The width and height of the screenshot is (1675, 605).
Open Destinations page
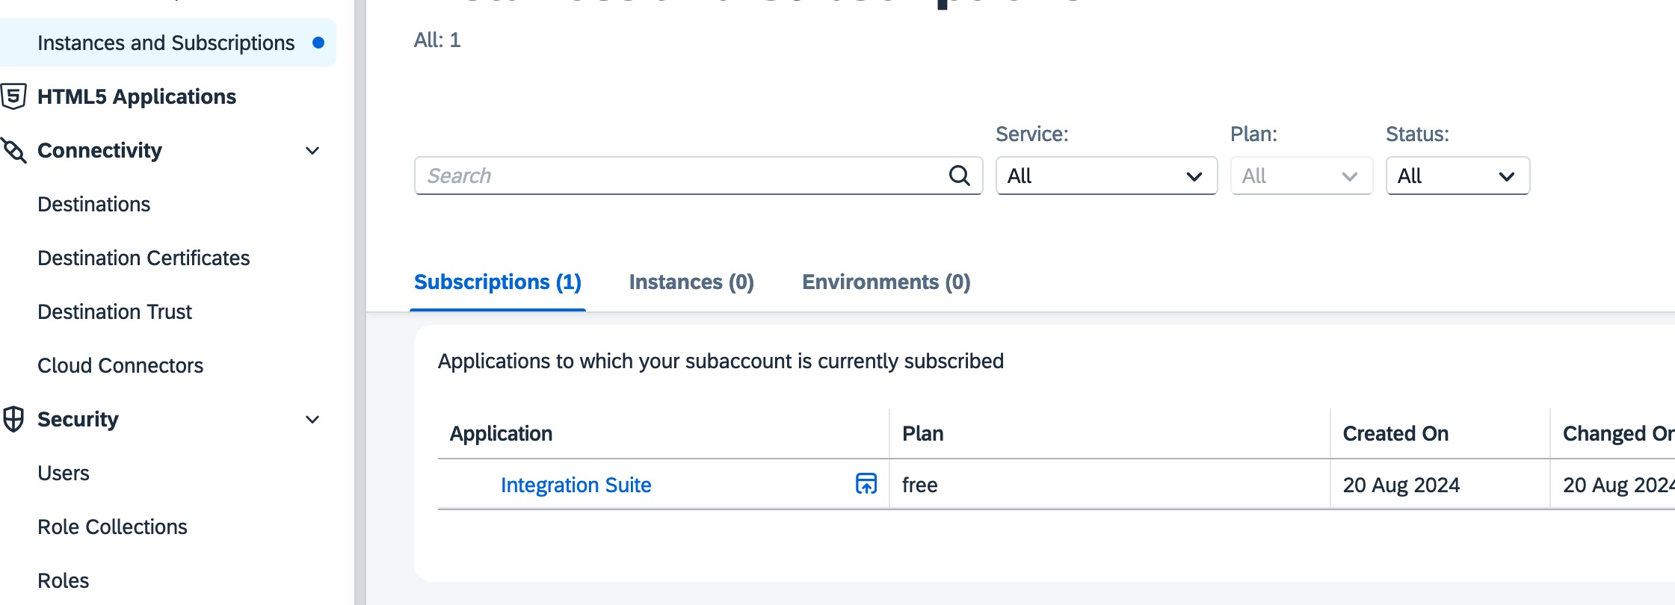pos(94,204)
